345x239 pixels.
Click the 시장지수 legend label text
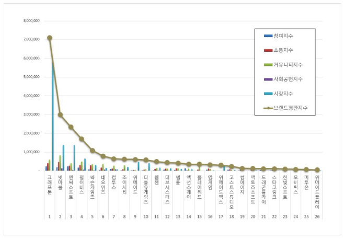(x=282, y=93)
